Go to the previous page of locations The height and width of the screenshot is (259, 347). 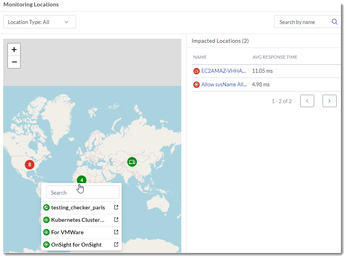307,101
